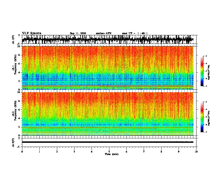
Task: Select the ch.2 "Frequency (kHz)" axis label
Action: click(15, 111)
